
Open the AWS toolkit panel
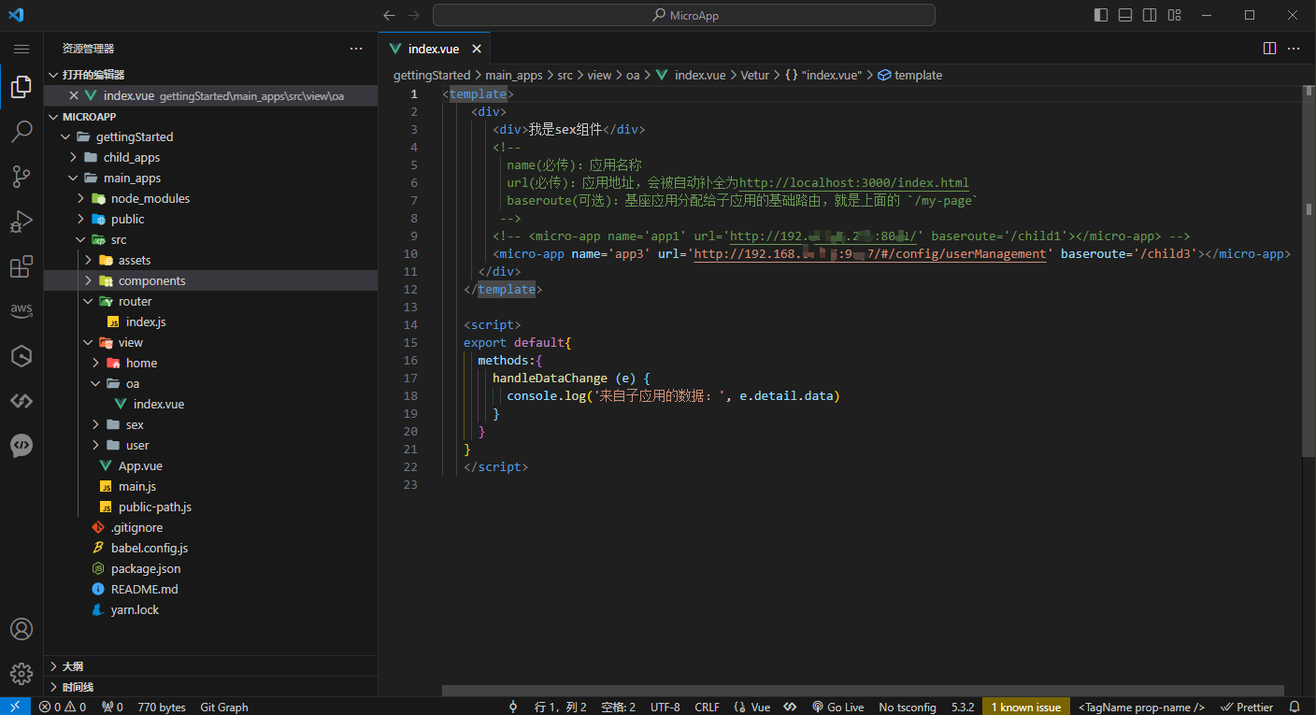[21, 310]
